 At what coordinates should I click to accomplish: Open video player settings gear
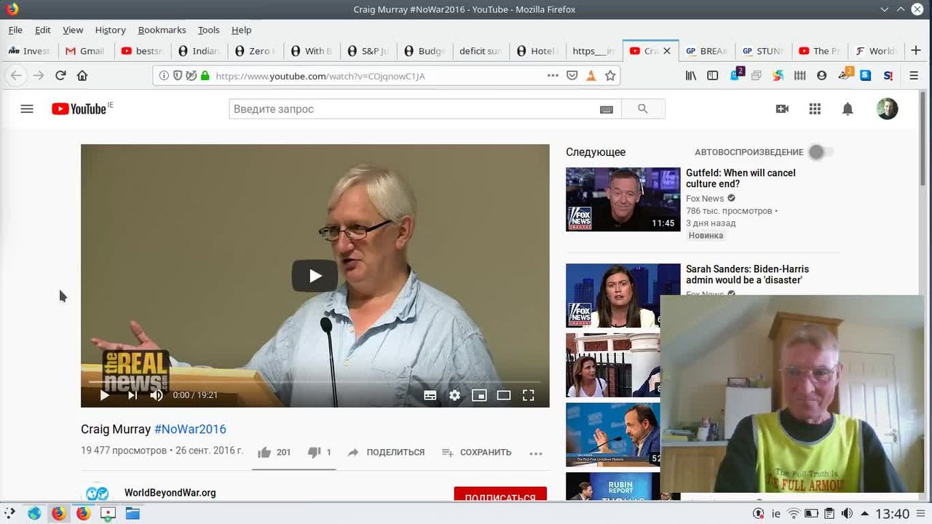[454, 395]
